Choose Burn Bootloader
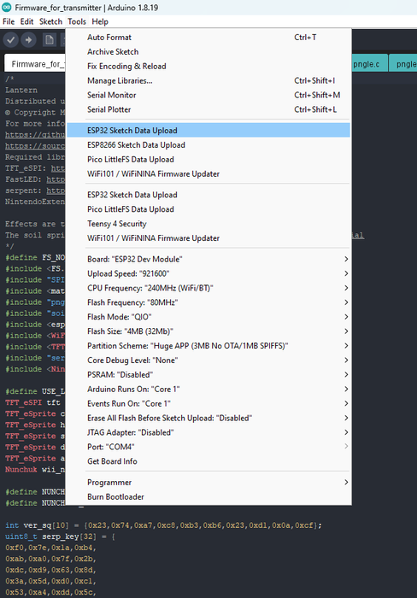This screenshot has height=598, width=417. point(208,497)
